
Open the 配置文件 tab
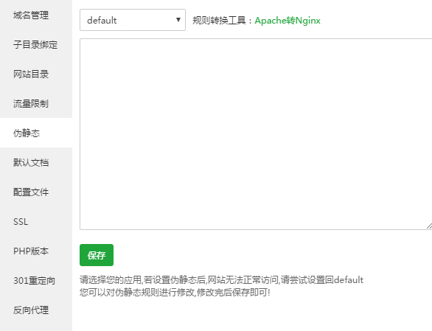tap(36, 192)
